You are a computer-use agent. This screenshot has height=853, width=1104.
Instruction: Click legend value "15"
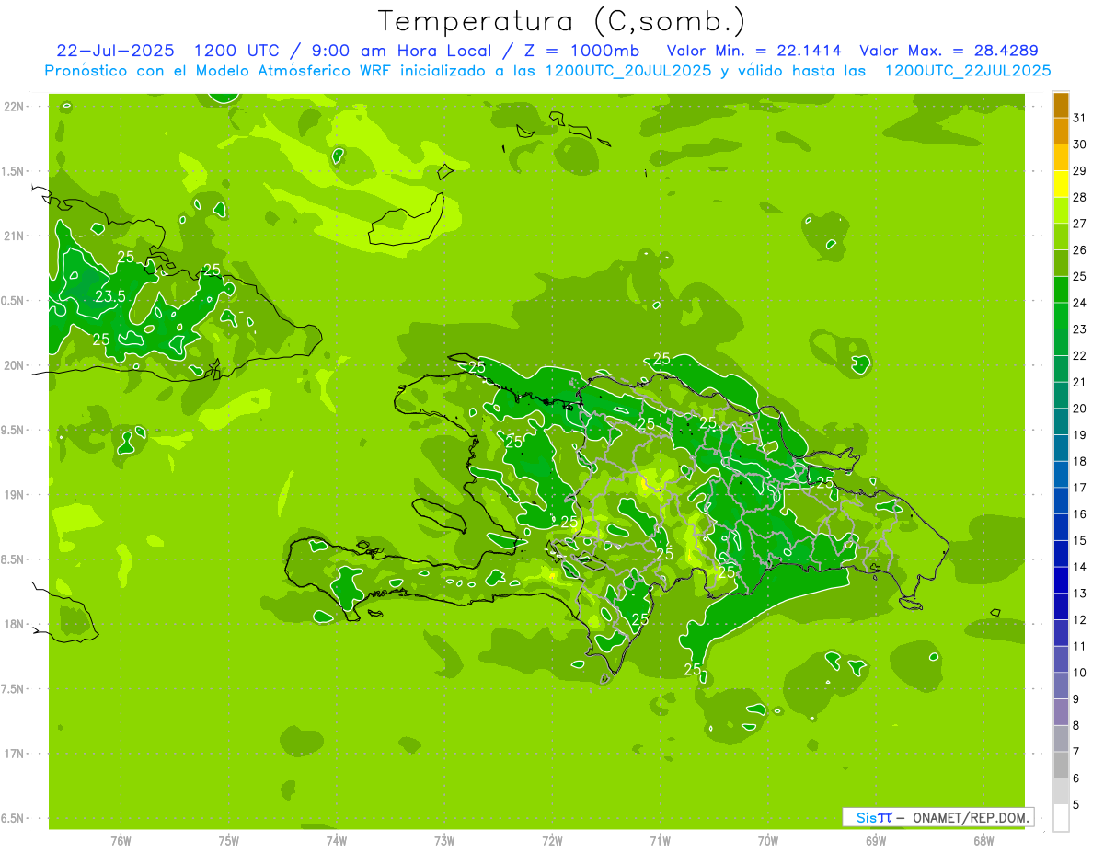pyautogui.click(x=1080, y=540)
